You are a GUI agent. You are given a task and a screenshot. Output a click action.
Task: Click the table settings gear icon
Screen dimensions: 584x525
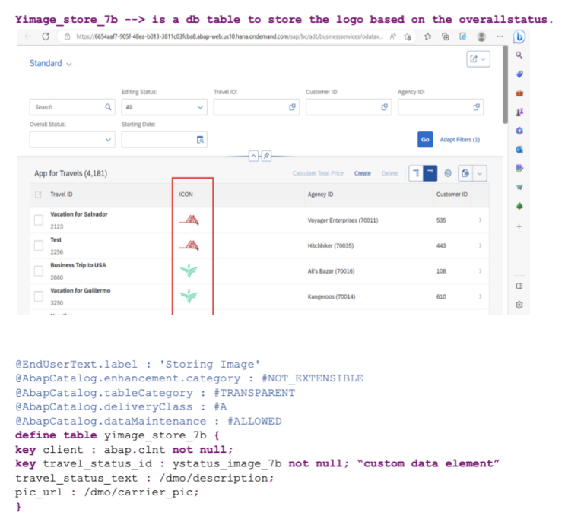pyautogui.click(x=448, y=173)
